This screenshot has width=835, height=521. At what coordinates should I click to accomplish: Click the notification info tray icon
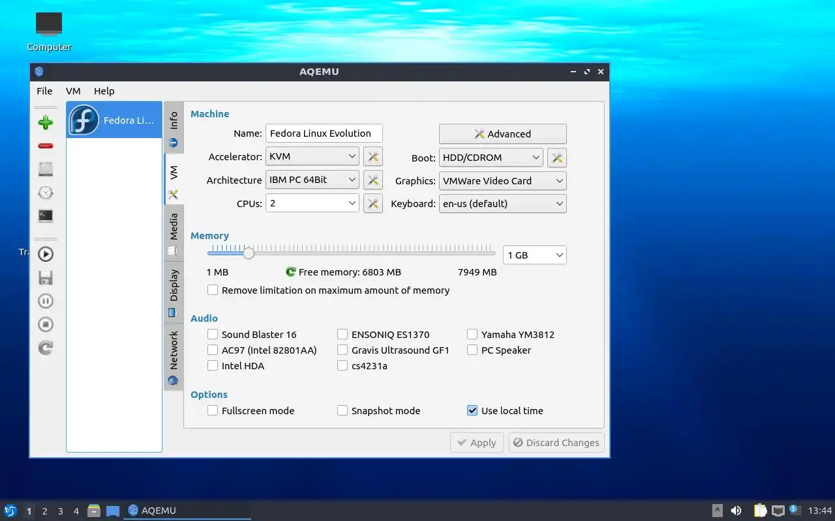[x=795, y=510]
